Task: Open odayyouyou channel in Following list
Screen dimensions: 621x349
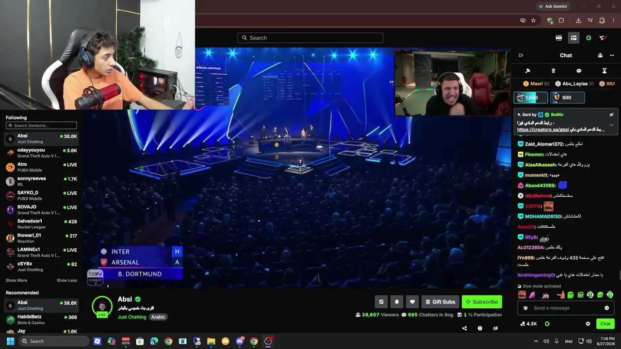Action: pyautogui.click(x=41, y=153)
